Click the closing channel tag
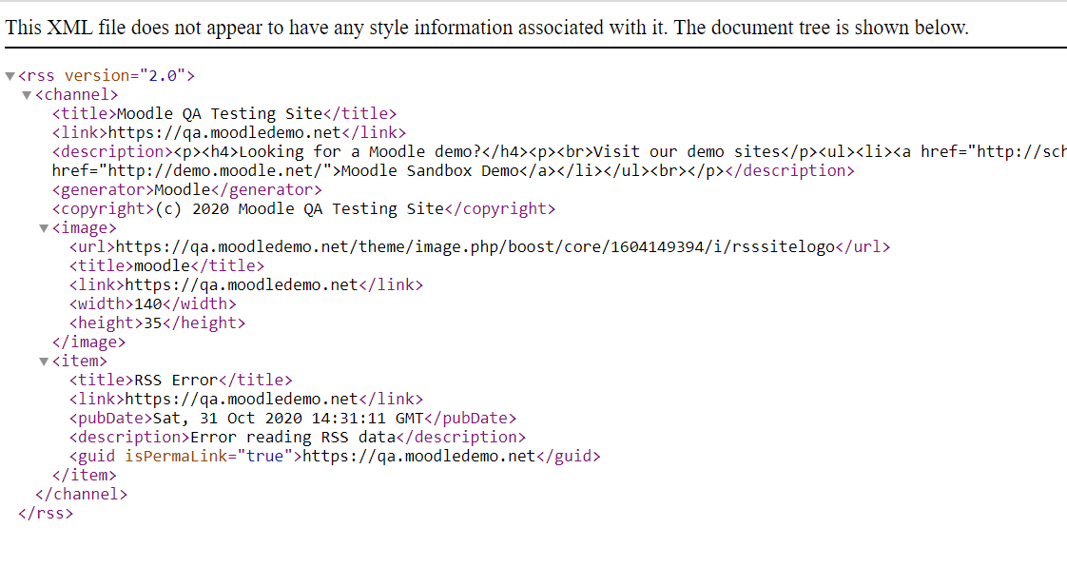Viewport: 1067px width, 567px height. point(82,495)
